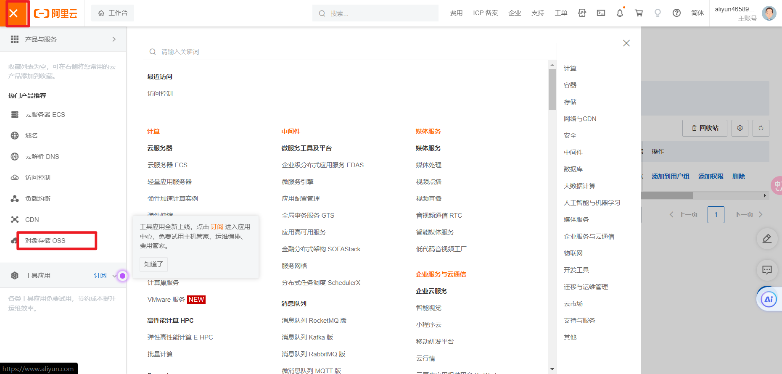Open the help question mark icon
782x374 pixels.
(677, 13)
